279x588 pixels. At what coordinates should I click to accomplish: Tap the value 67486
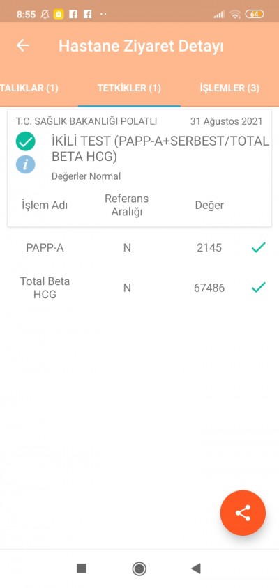209,288
